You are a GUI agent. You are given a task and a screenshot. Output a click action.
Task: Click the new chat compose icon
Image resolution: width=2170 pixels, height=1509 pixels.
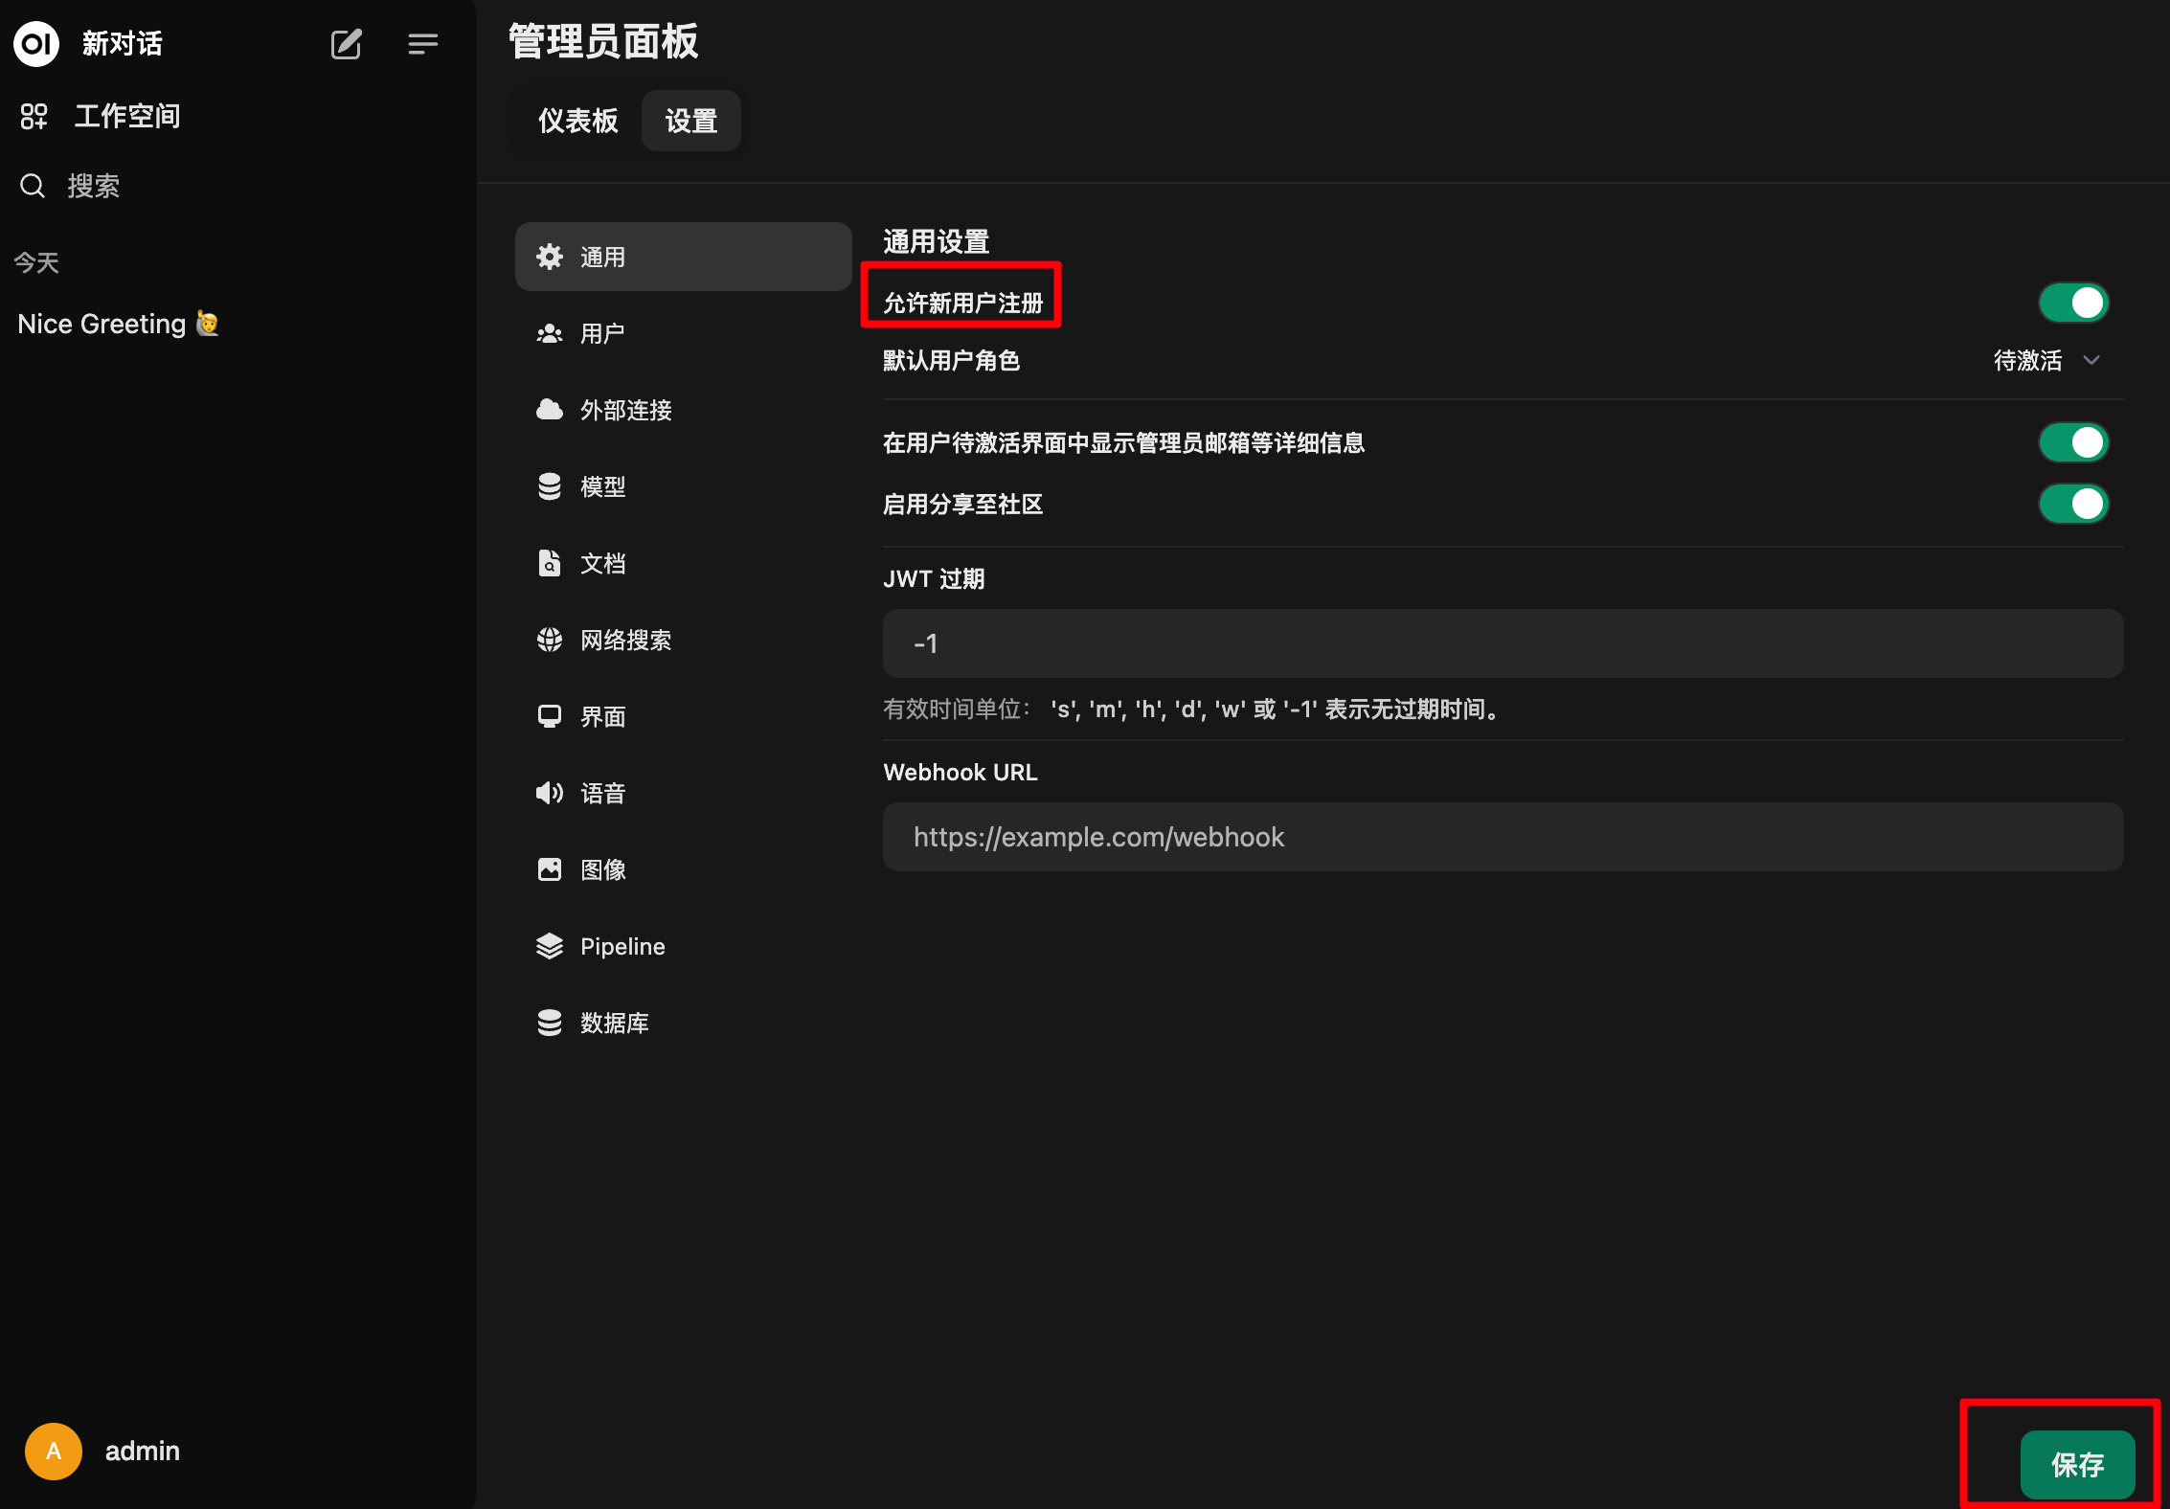pyautogui.click(x=346, y=44)
